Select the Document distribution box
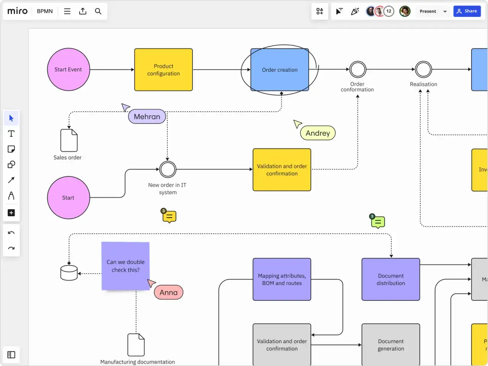Image resolution: width=488 pixels, height=366 pixels. click(391, 279)
